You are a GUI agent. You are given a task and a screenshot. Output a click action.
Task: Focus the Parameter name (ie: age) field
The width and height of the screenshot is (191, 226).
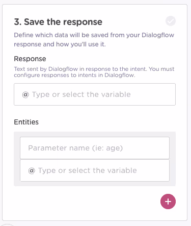95,148
